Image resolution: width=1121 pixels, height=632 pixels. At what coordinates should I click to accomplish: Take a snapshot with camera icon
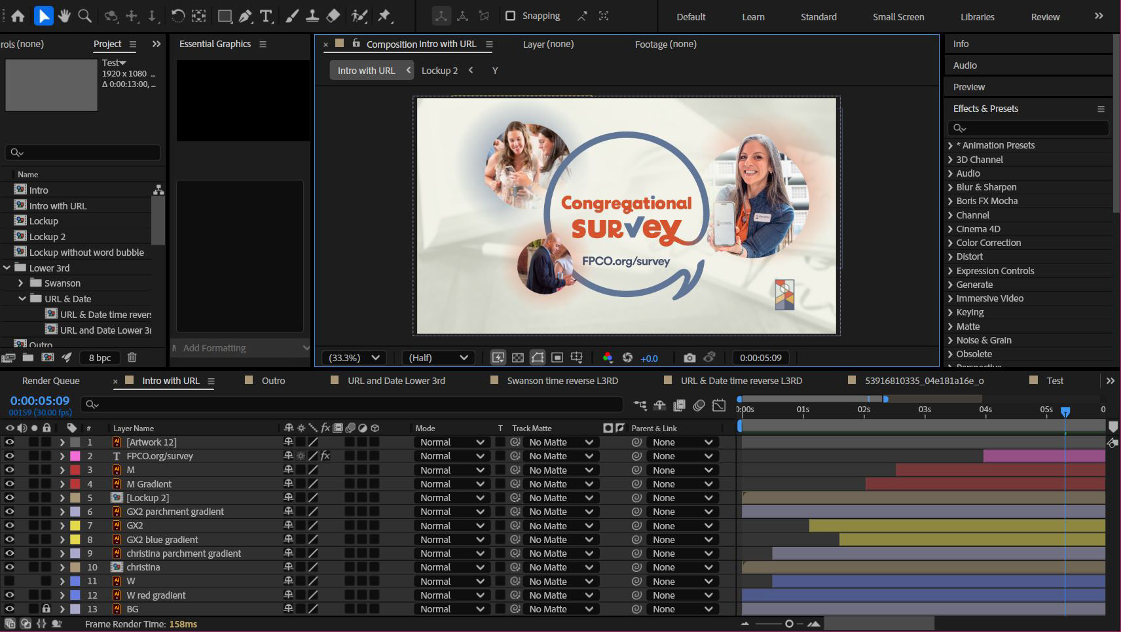689,358
